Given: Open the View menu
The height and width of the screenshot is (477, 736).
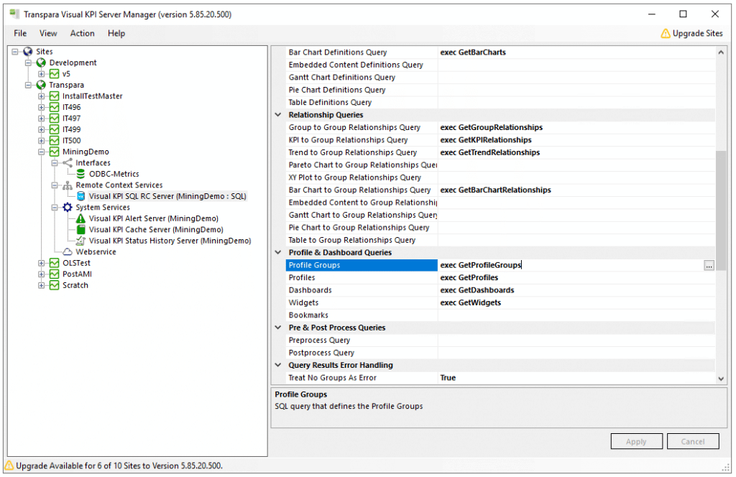Looking at the screenshot, I should (x=48, y=33).
